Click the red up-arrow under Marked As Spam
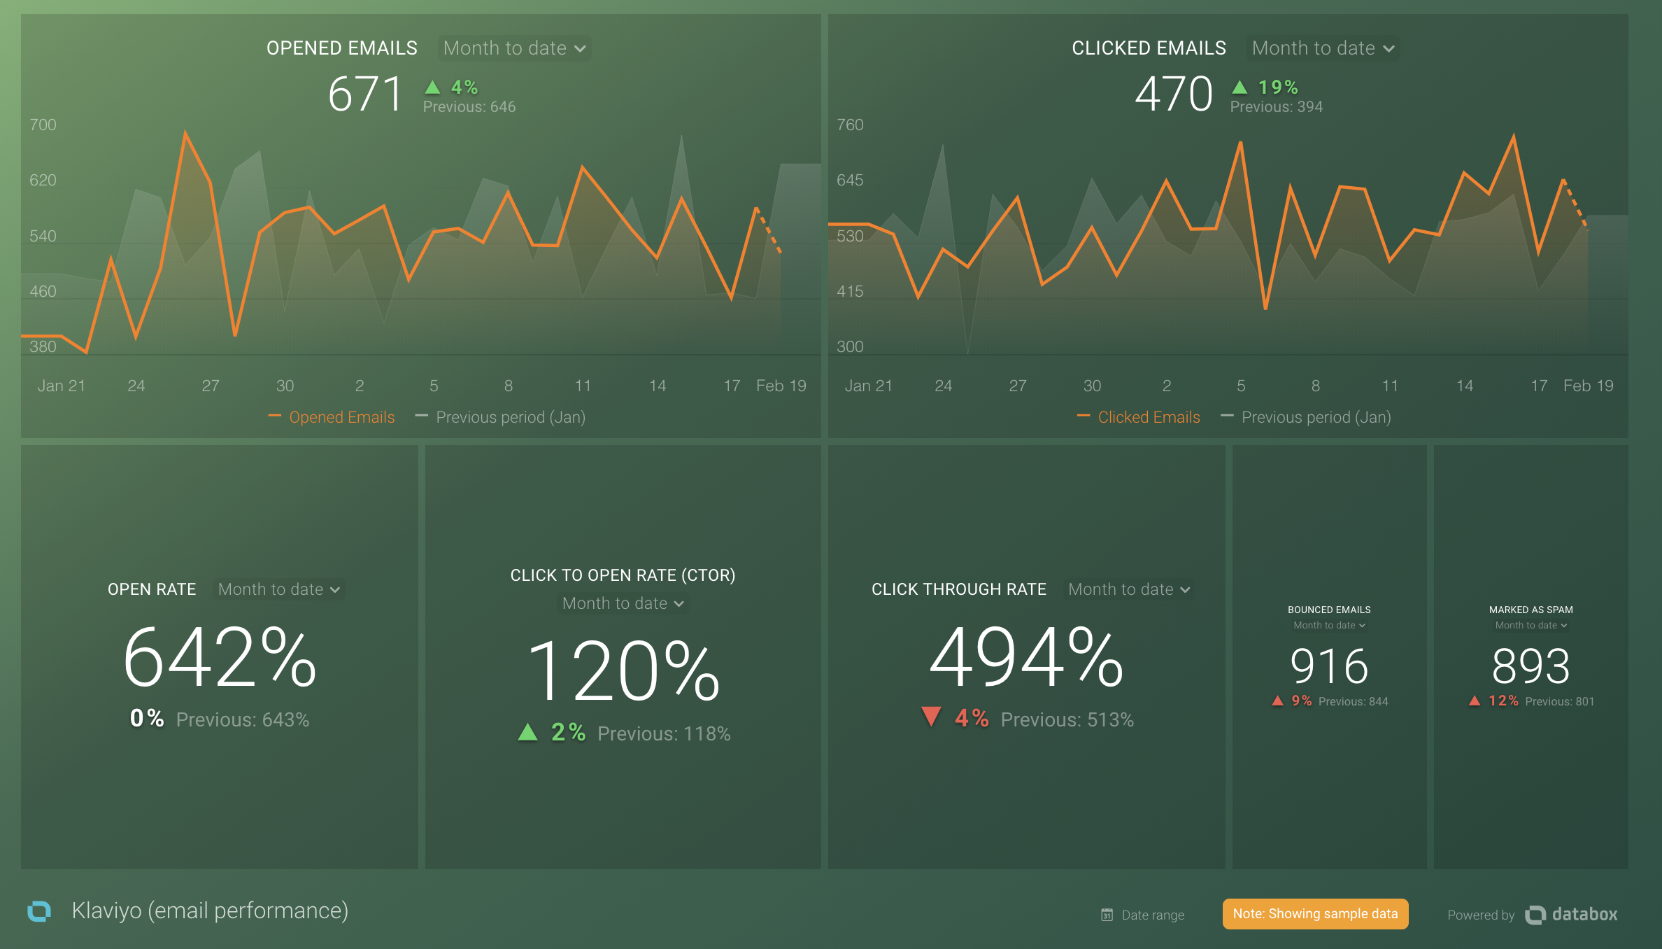Viewport: 1662px width, 949px height. pyautogui.click(x=1475, y=701)
